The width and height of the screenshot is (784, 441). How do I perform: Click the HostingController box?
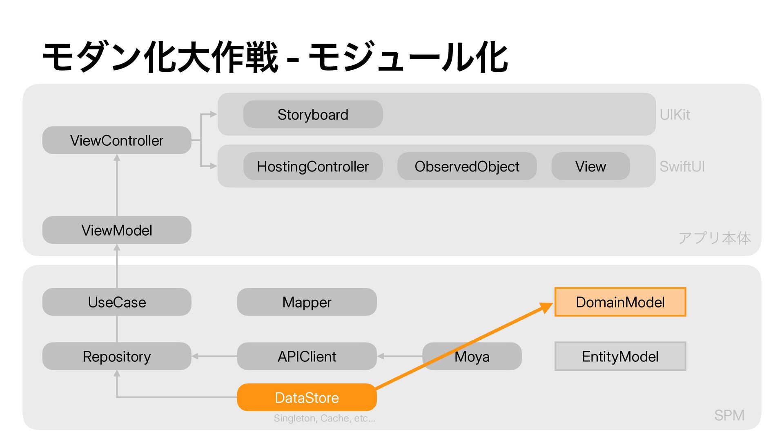(x=313, y=166)
